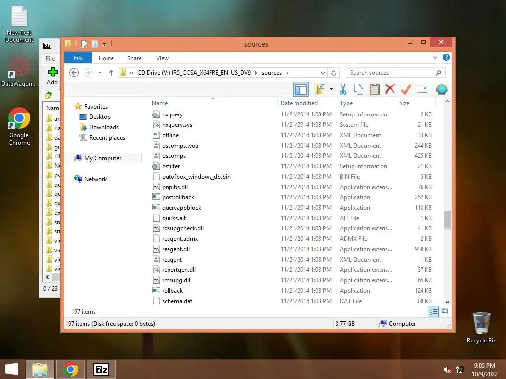Click the file list vertical scrollbar thumb
The height and width of the screenshot is (379, 506).
pos(447,220)
